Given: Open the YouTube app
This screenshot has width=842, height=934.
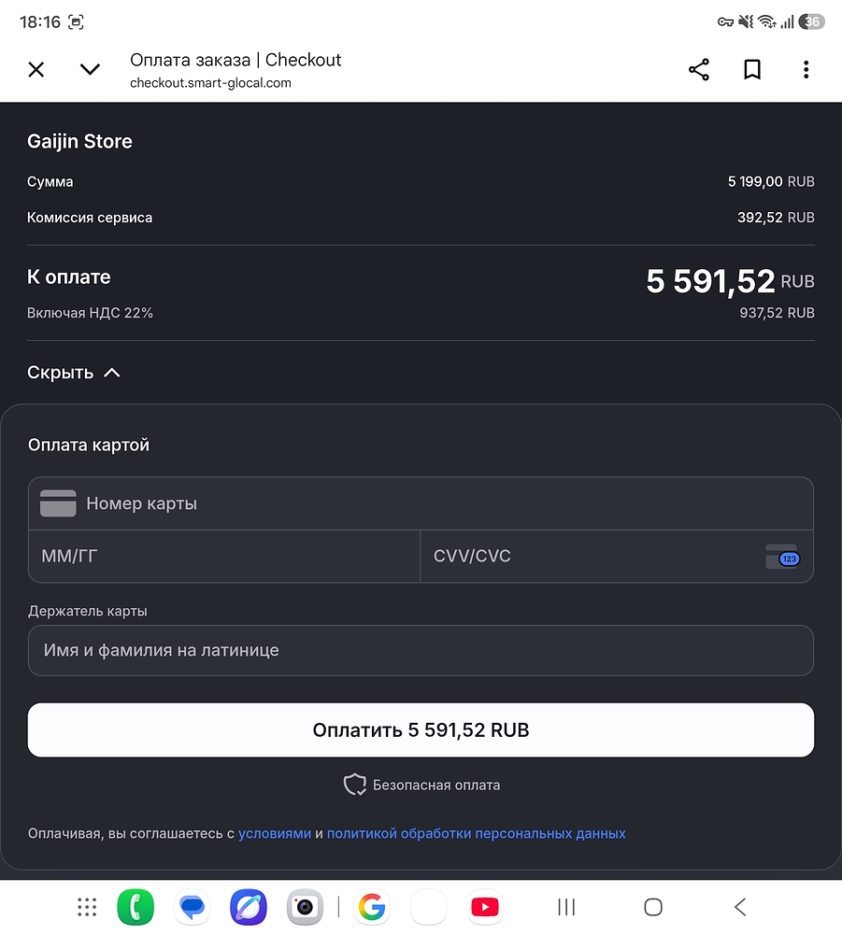Looking at the screenshot, I should [485, 907].
